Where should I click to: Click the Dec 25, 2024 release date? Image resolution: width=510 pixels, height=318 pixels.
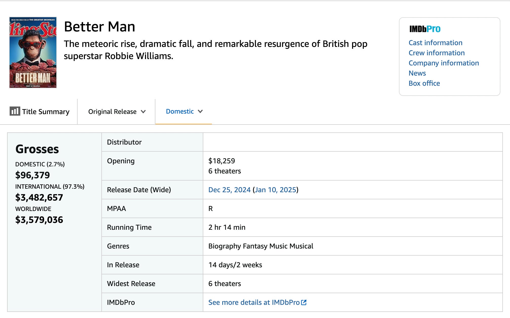pos(229,190)
